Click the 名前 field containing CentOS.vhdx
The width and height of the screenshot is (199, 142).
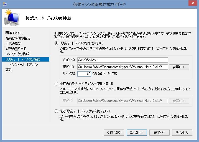click(123, 60)
